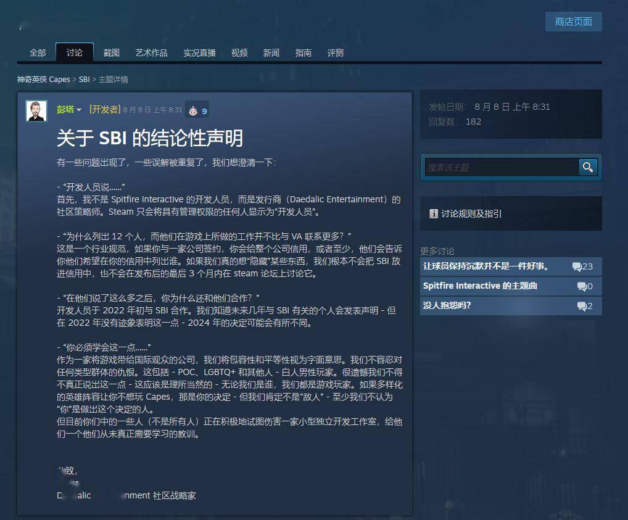The width and height of the screenshot is (628, 520).
Task: Click the [开发者] developer badge
Action: (105, 109)
